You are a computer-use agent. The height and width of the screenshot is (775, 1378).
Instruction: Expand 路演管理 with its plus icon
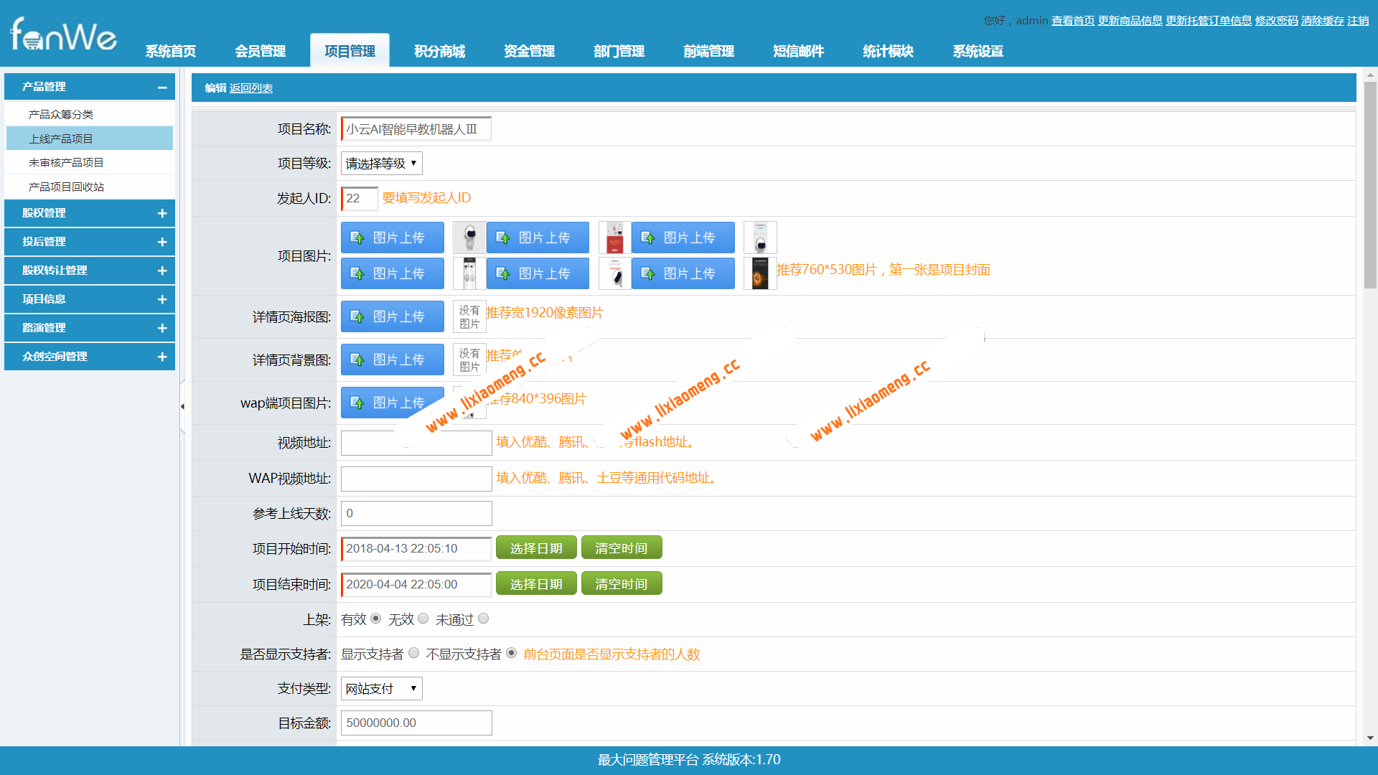pyautogui.click(x=162, y=328)
